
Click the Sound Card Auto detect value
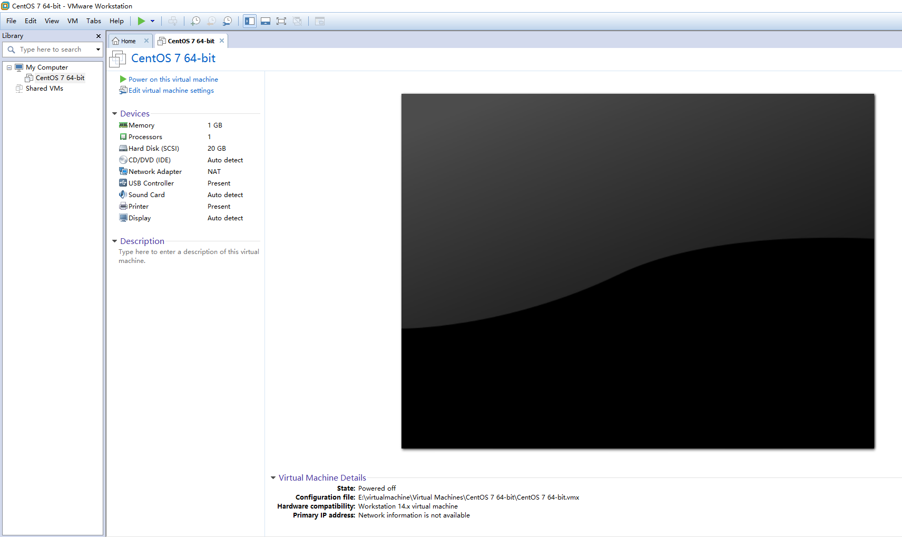pos(225,195)
